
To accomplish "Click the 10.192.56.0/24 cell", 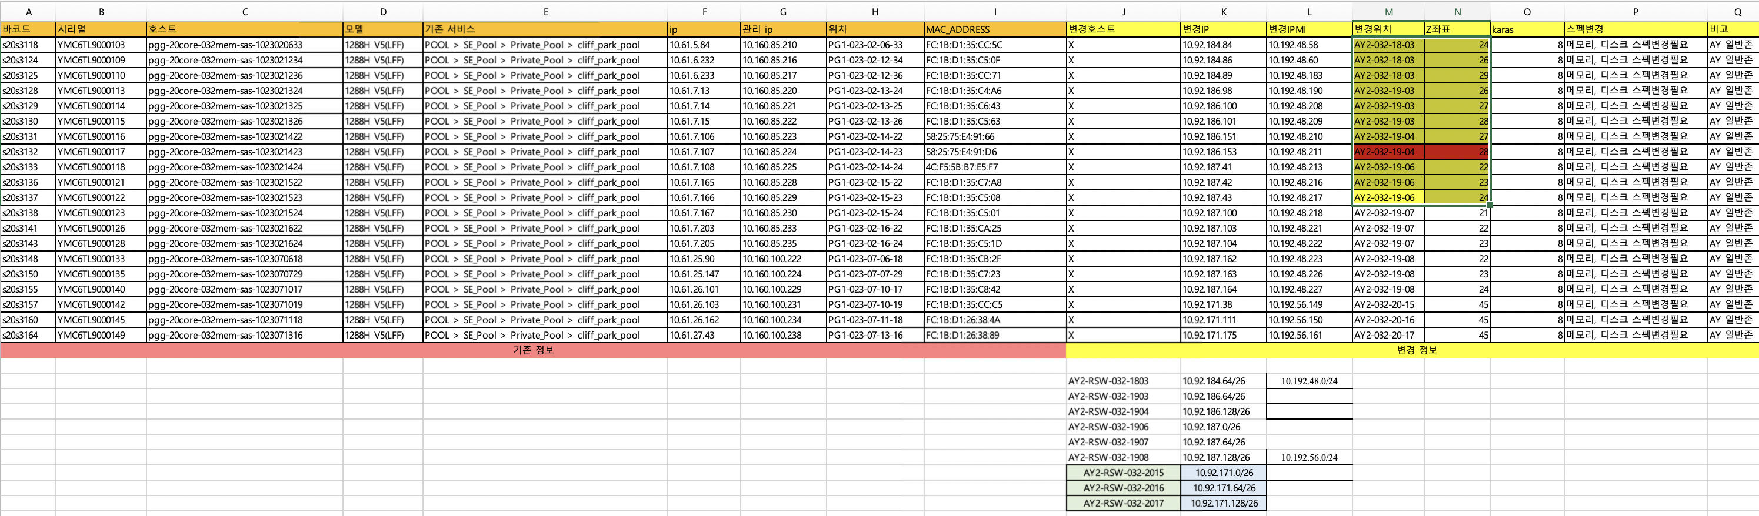I will 1309,457.
